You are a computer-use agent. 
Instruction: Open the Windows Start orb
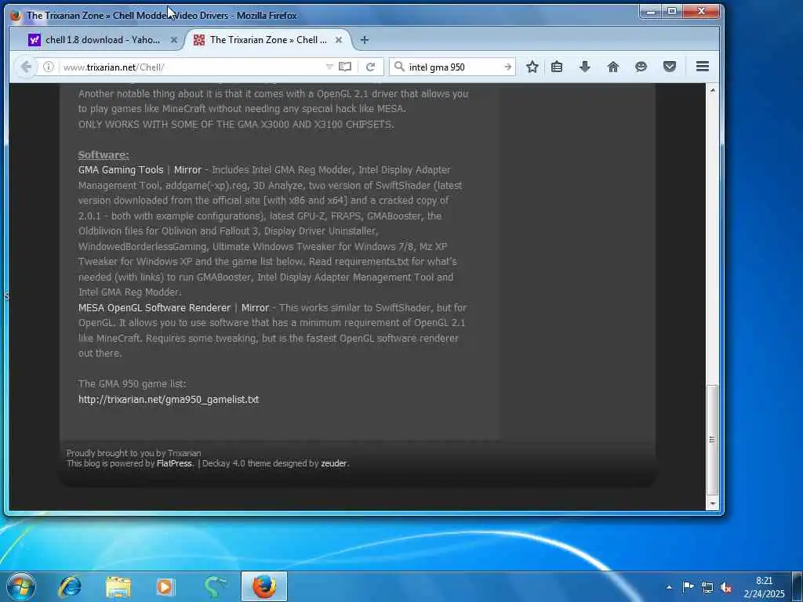pyautogui.click(x=21, y=586)
